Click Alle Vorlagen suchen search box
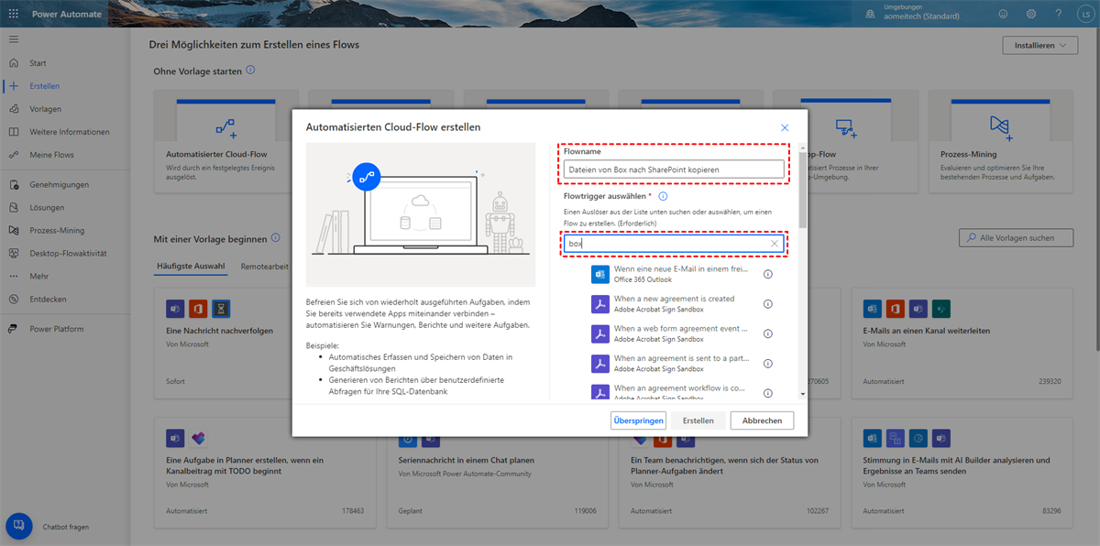 (x=1016, y=238)
